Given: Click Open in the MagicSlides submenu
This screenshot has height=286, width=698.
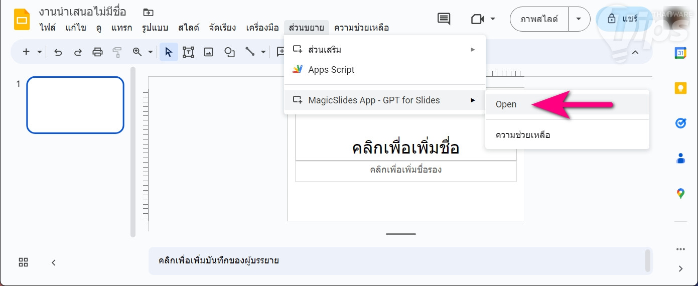Looking at the screenshot, I should click(567, 104).
